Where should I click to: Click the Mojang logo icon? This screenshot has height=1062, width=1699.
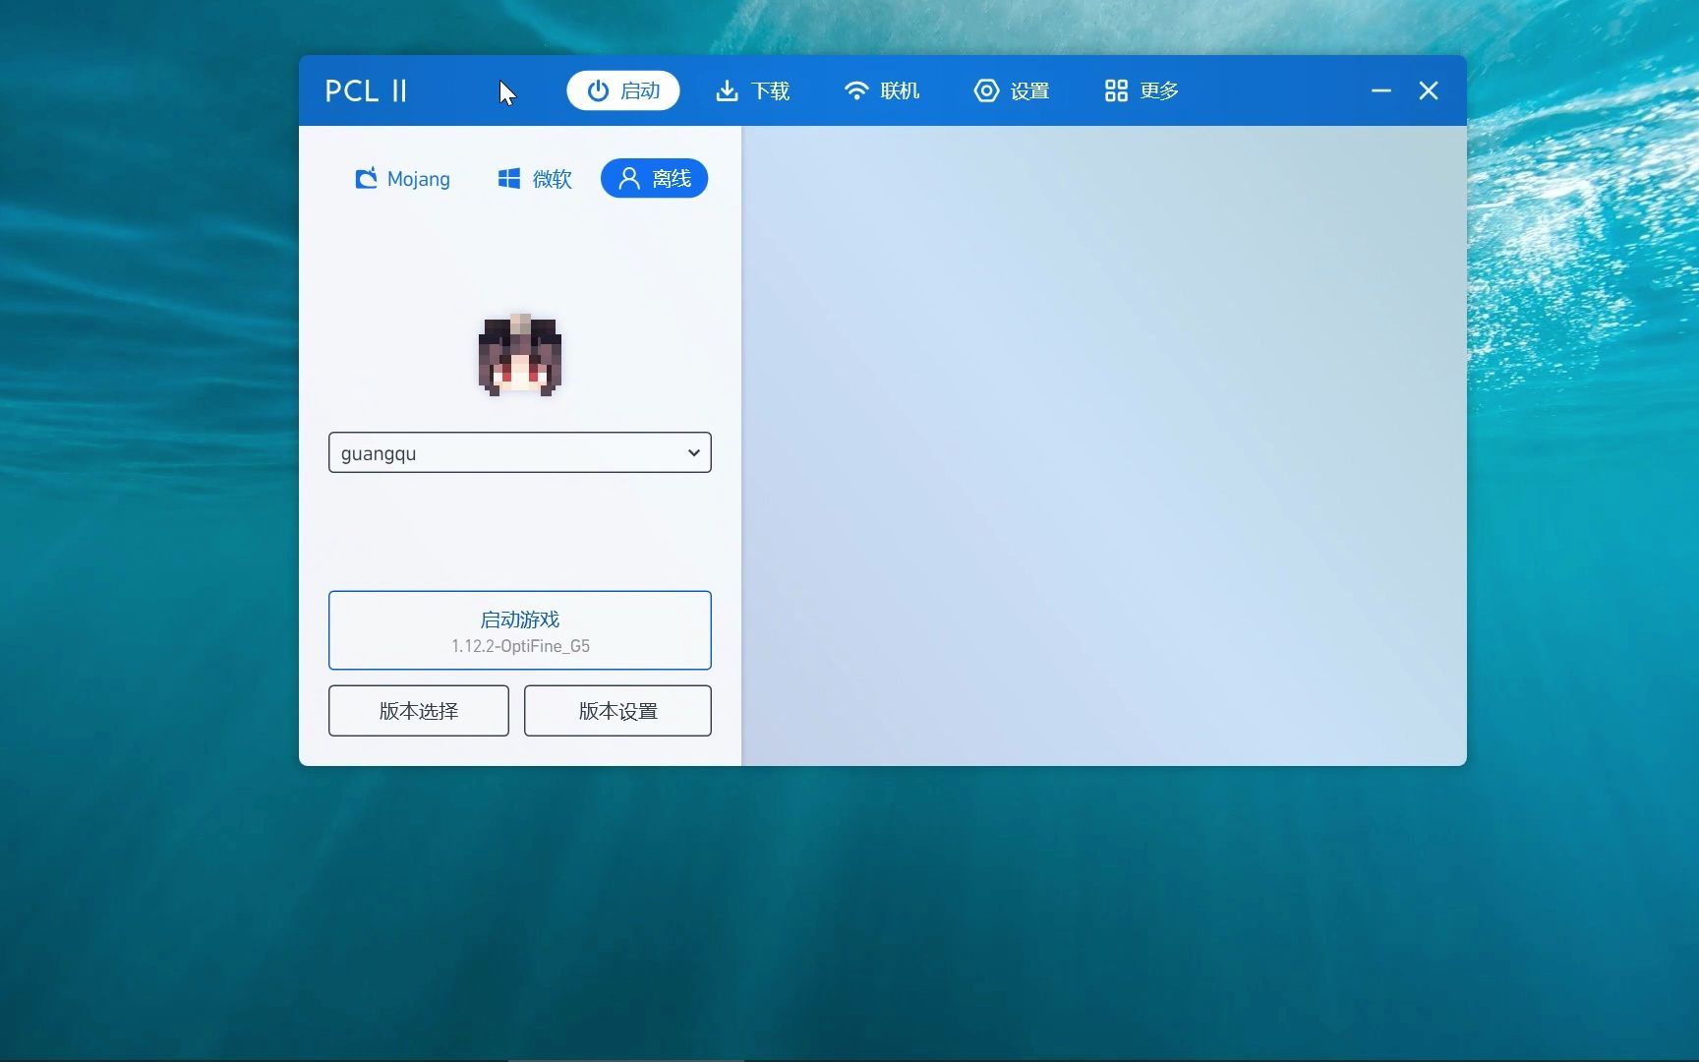366,178
